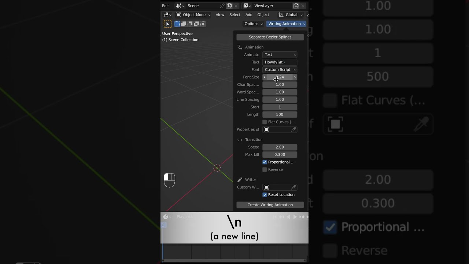The height and width of the screenshot is (264, 469).
Task: Click the (1) Scene Collection label
Action: 180,40
